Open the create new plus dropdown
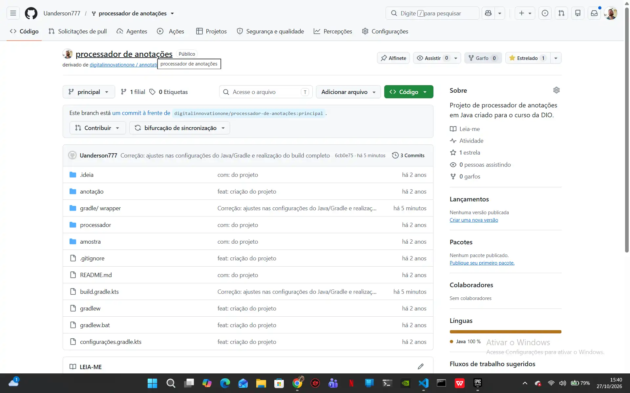 pos(525,13)
